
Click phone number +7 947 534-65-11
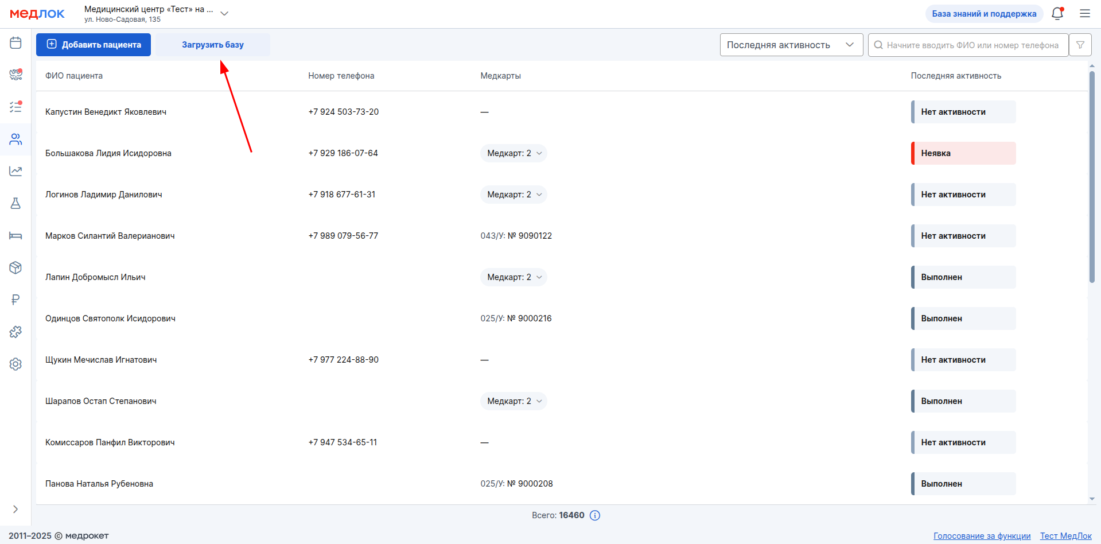(343, 442)
